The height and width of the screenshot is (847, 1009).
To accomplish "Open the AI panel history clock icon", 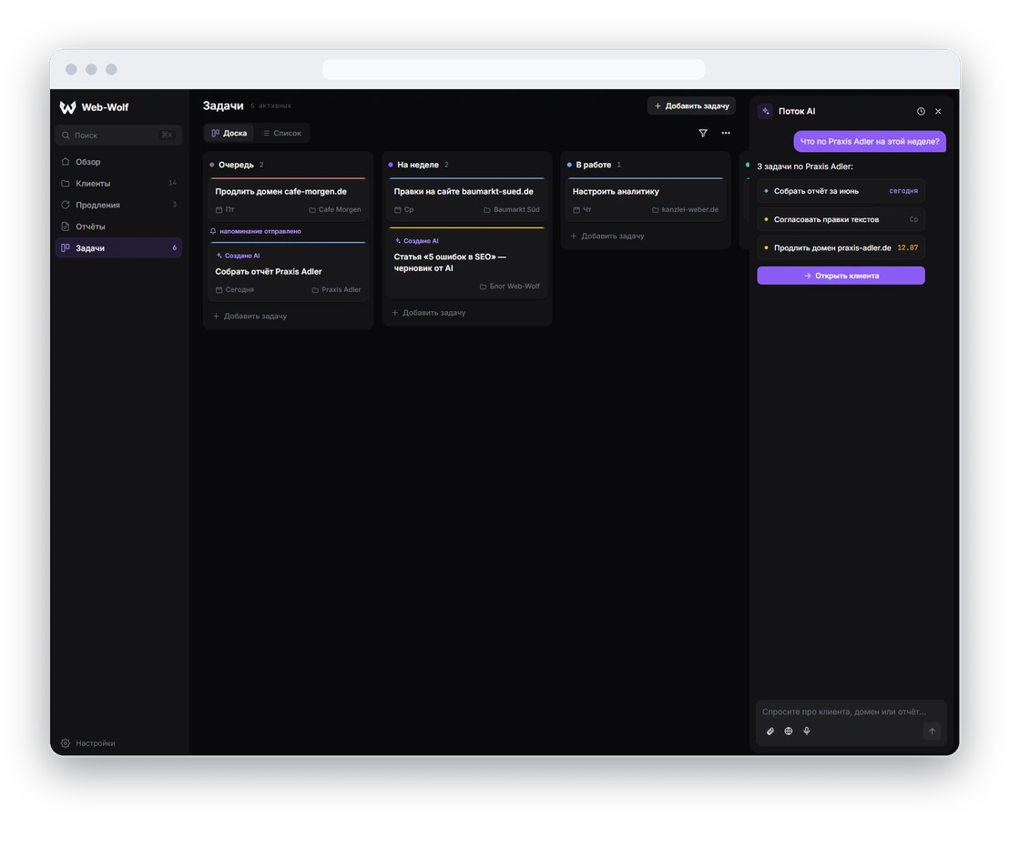I will 921,111.
